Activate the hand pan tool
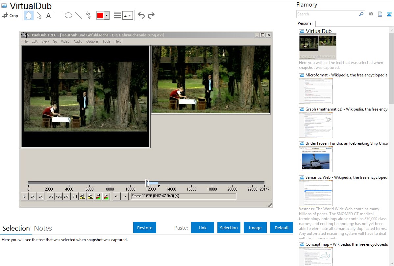The image size is (394, 266). (x=29, y=15)
